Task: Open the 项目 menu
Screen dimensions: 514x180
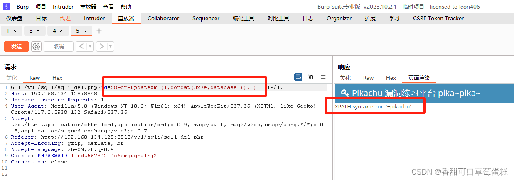Action: point(41,7)
